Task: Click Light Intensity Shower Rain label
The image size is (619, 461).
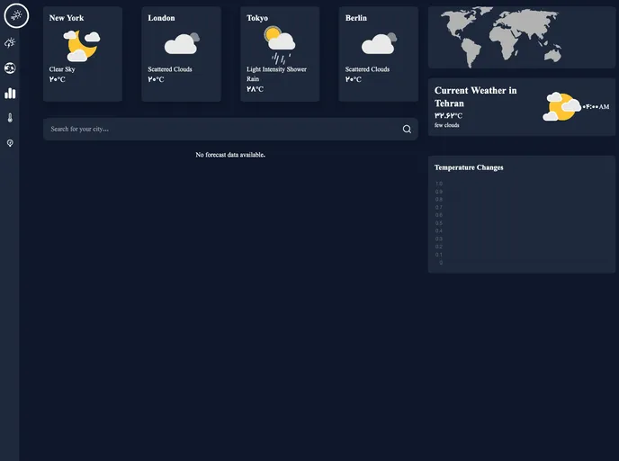Action: pos(276,74)
